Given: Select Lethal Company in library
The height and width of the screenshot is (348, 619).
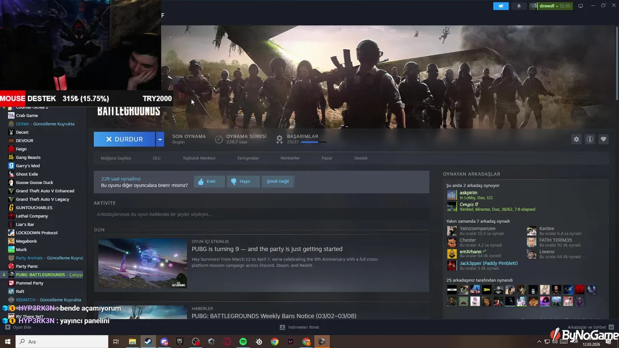Looking at the screenshot, I should [32, 216].
